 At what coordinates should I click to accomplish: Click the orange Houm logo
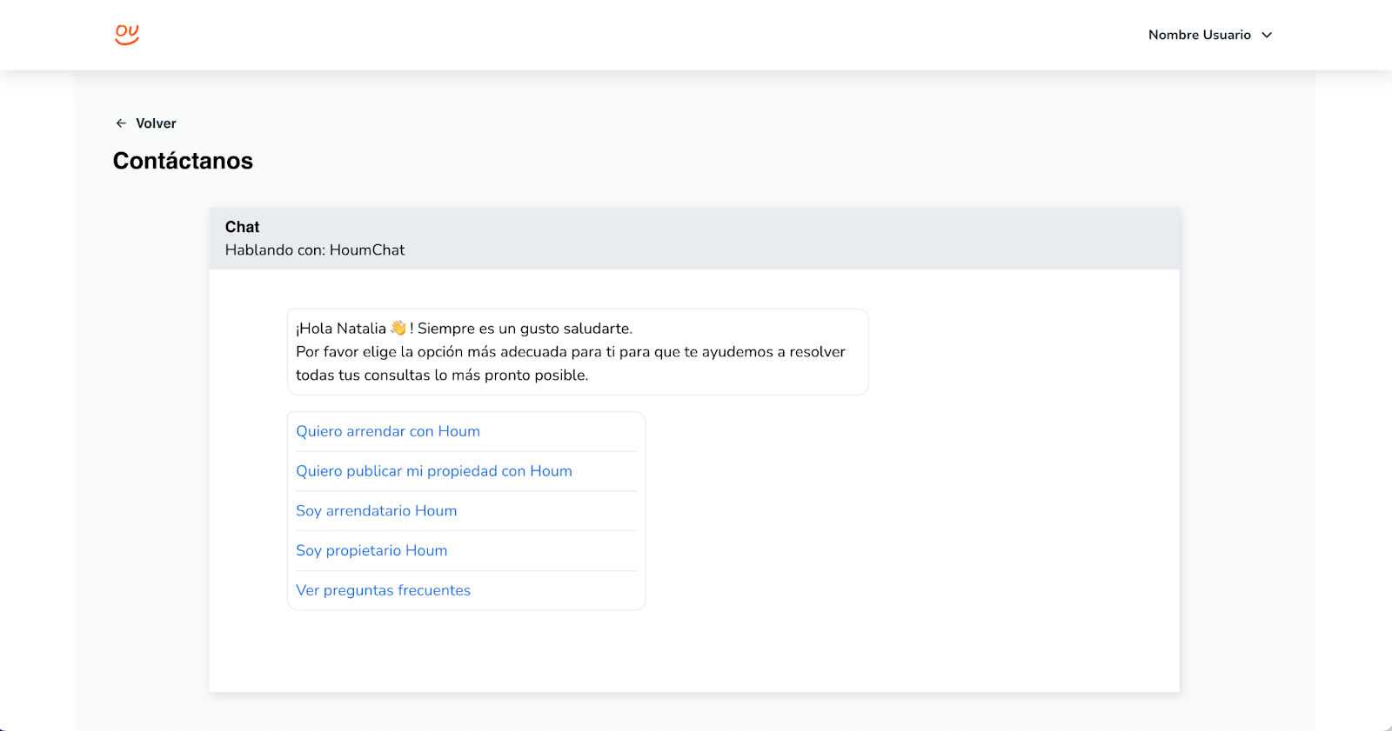tap(127, 35)
